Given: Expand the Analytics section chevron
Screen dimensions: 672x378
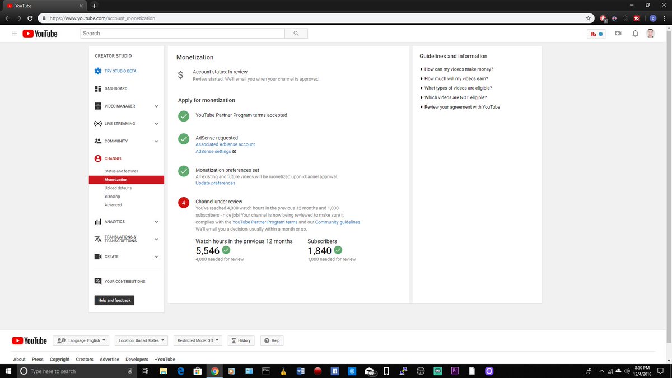Looking at the screenshot, I should (157, 222).
